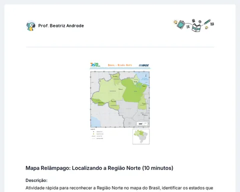Click the map scale bar box
Screen dimensions: 240x192
pos(142,123)
